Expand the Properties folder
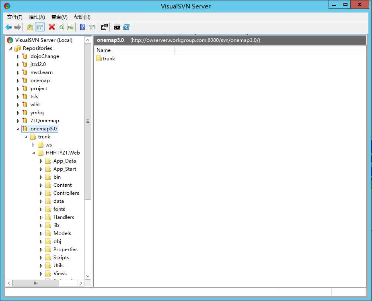Viewport: 372px width, 301px height. [x=41, y=250]
